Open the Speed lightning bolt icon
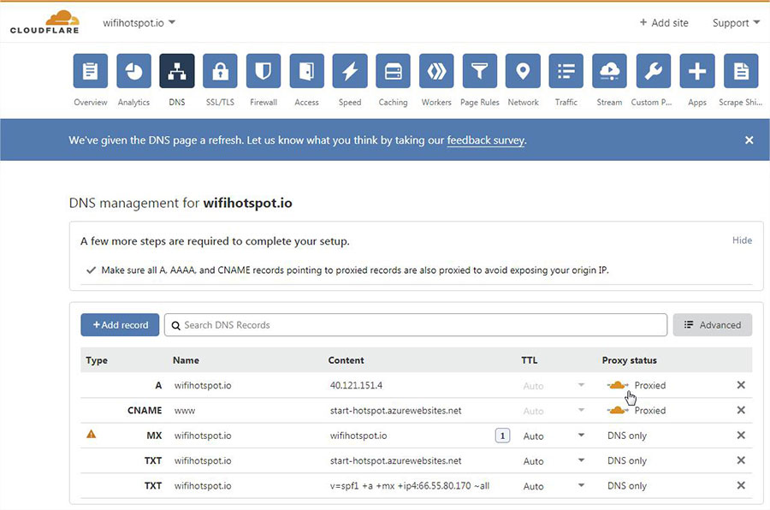The image size is (770, 510). click(350, 72)
